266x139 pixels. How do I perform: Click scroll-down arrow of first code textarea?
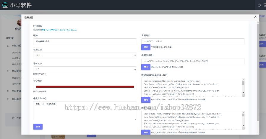point(243,93)
